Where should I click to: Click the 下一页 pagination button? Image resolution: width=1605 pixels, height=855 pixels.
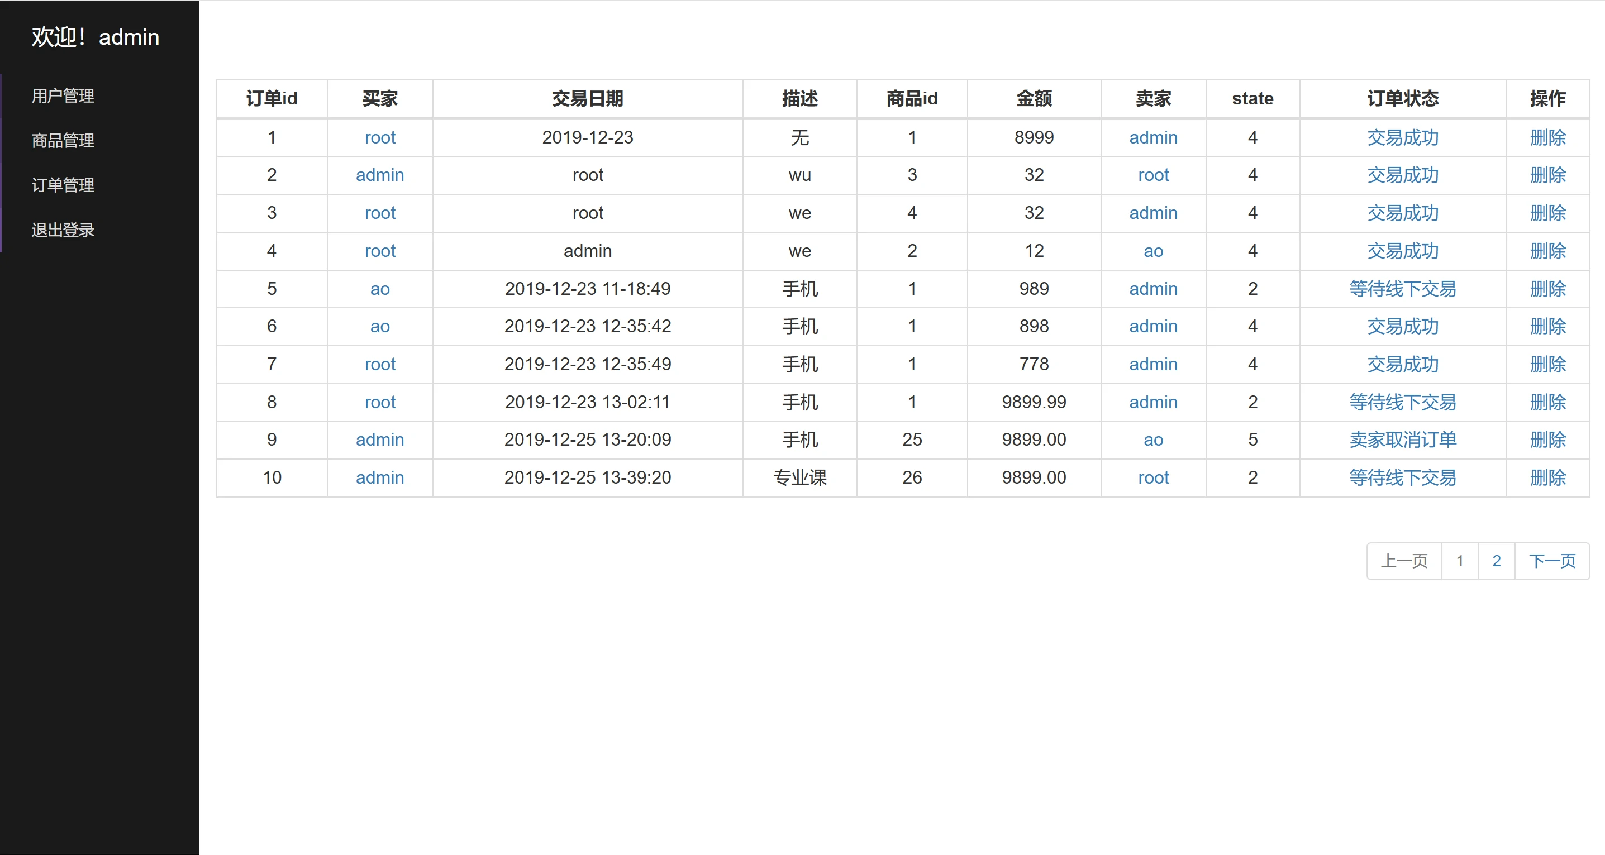(1551, 561)
